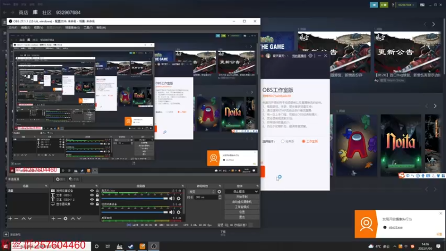
Task: Adjust the transition duration stepper
Action: 220,197
